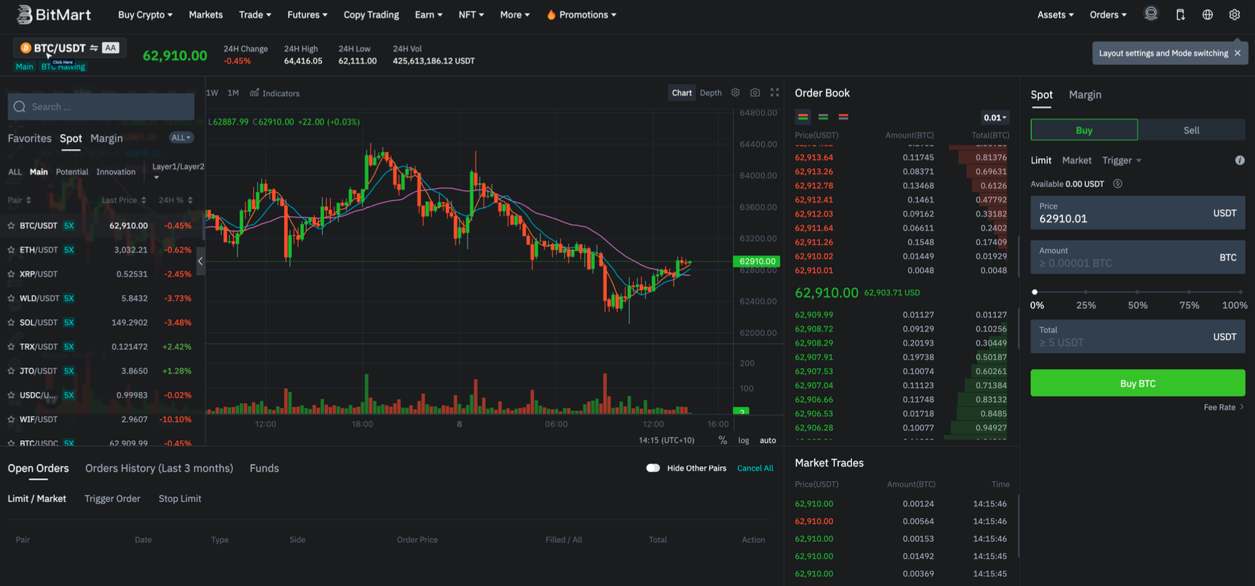Open Copy Trading page
This screenshot has width=1255, height=586.
371,14
